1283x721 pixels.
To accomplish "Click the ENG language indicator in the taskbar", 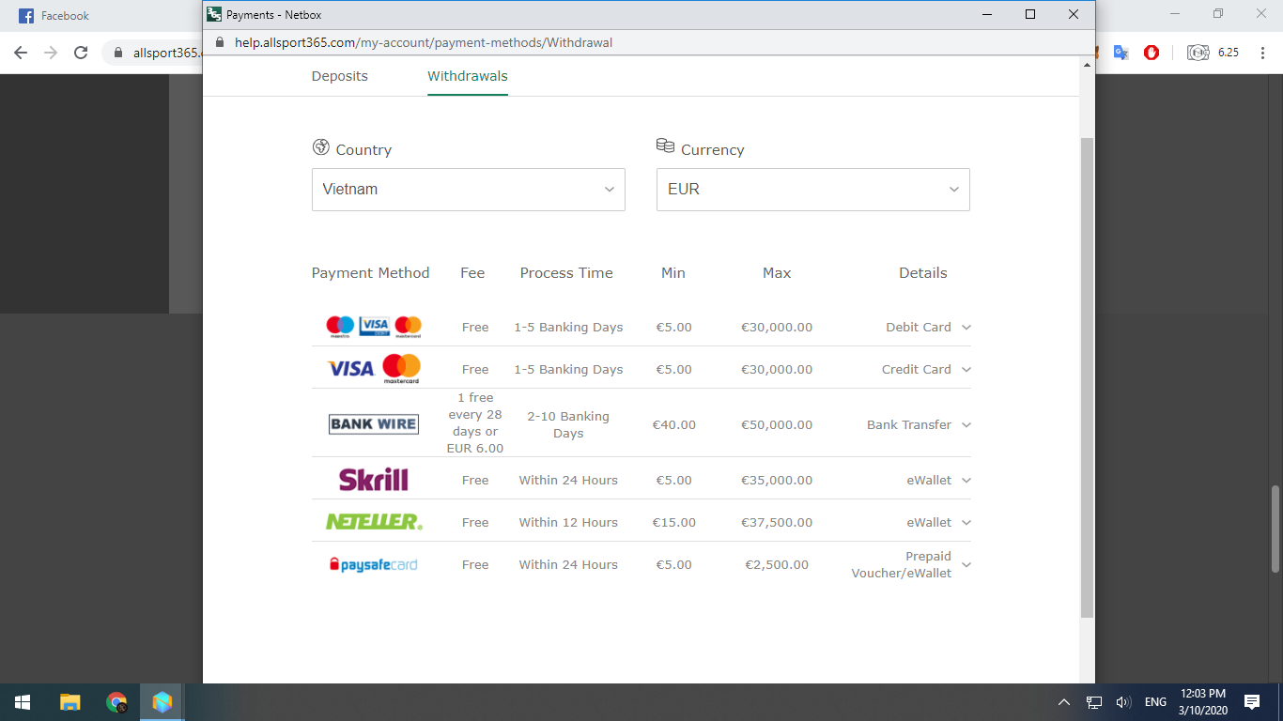I will click(1155, 702).
